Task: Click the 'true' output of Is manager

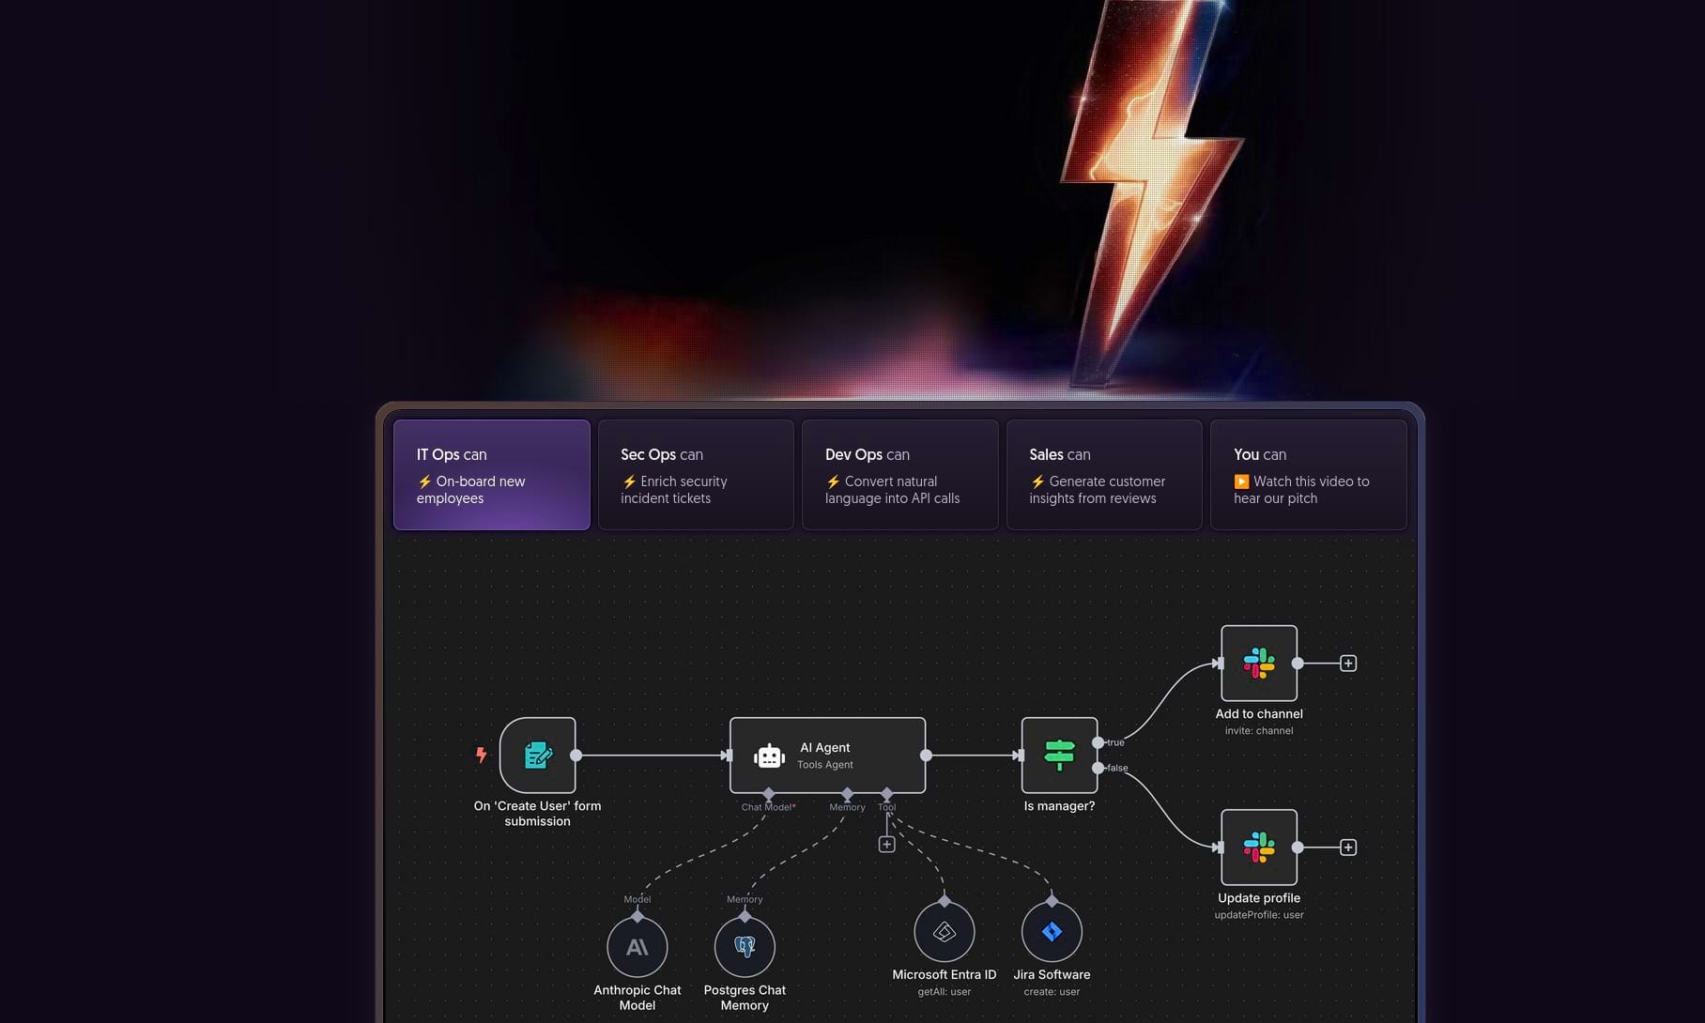Action: 1098,742
